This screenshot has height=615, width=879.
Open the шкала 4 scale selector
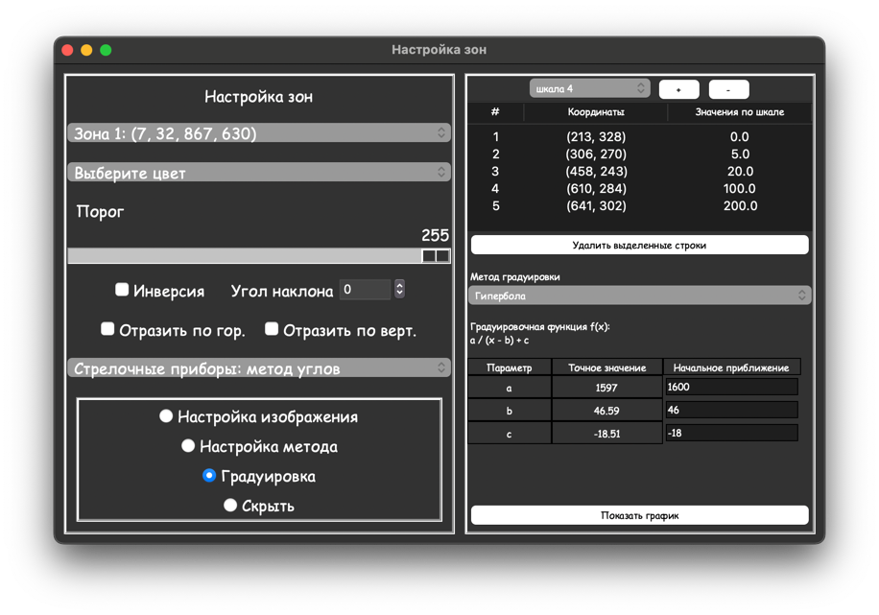tap(589, 88)
